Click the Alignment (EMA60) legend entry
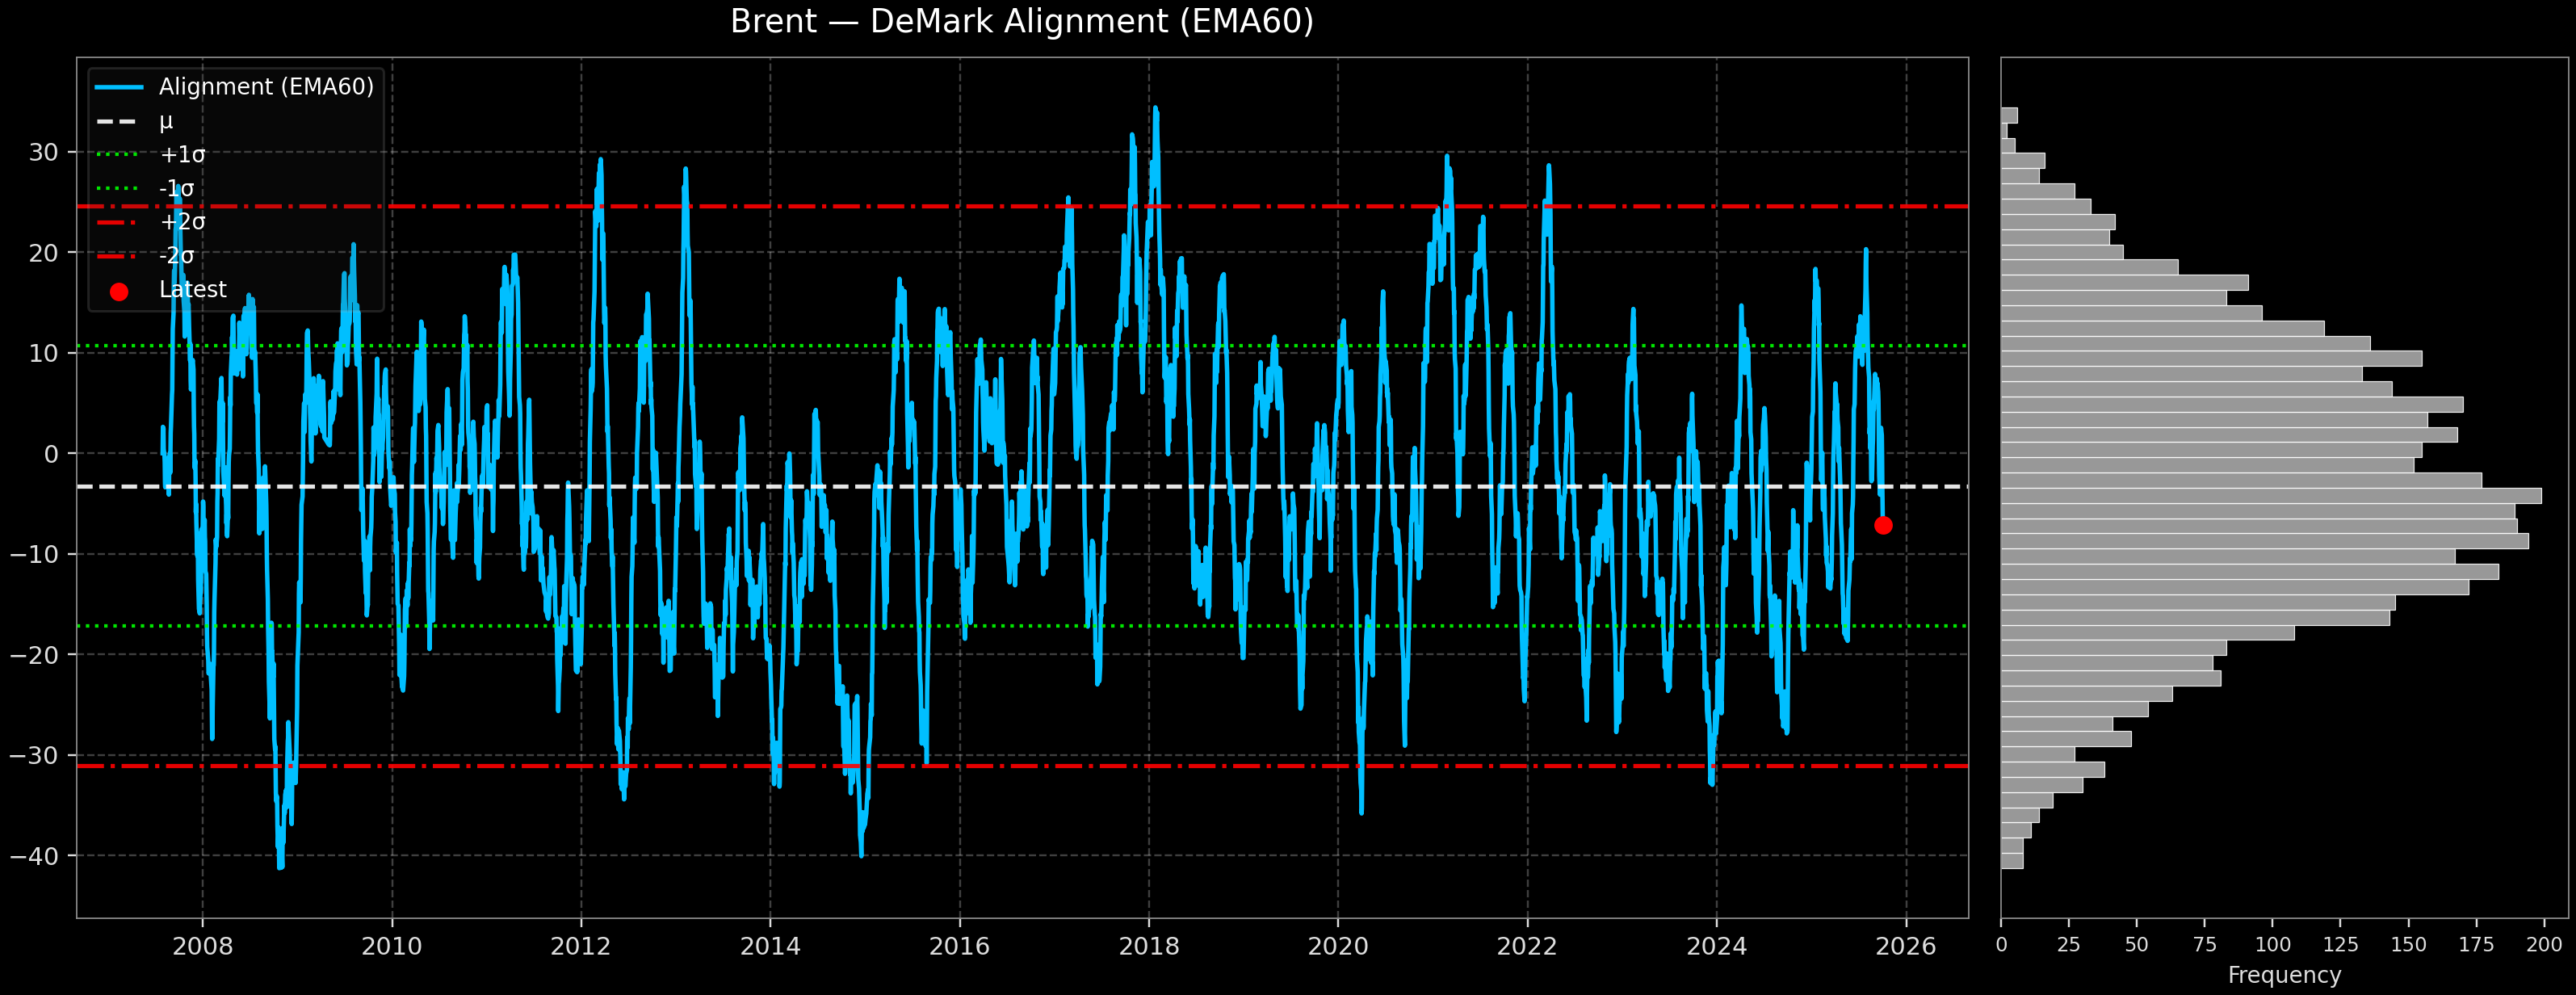Viewport: 2576px width, 995px height. (265, 87)
